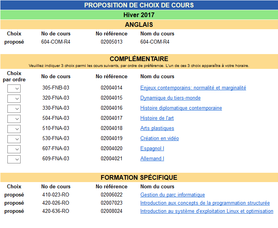Click reference number 02004018
Viewport: 278px width, 228px height.
tap(112, 128)
